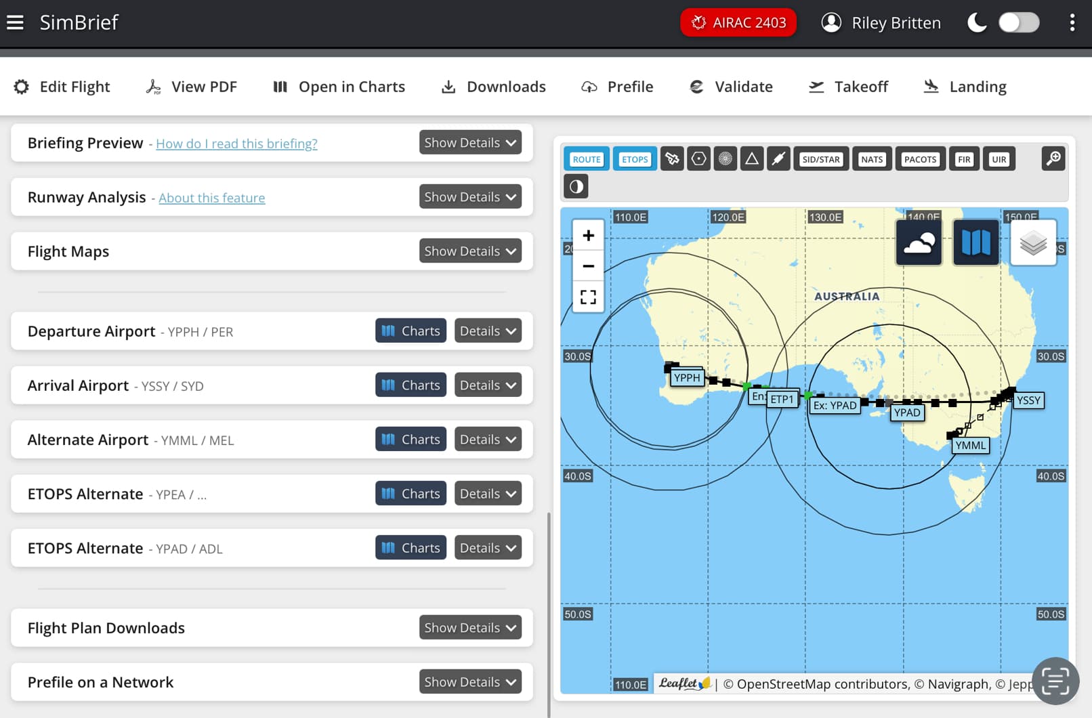Expand Details for ETOPS Alternate YPEA
The width and height of the screenshot is (1092, 718).
pos(488,493)
